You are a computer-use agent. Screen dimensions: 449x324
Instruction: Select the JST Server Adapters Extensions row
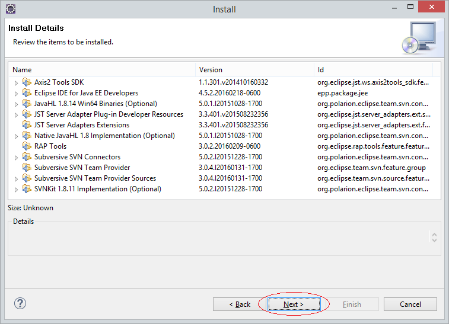tap(224, 125)
